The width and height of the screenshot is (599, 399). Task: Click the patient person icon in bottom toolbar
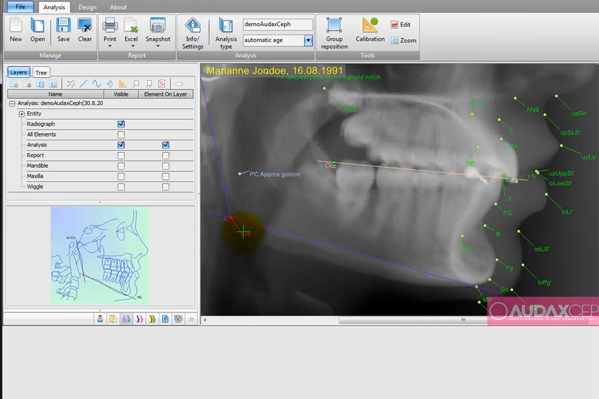(x=100, y=319)
